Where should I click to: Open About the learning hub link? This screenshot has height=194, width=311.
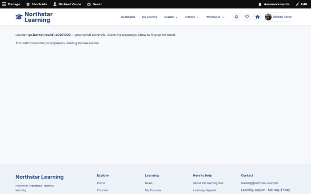pos(208,183)
